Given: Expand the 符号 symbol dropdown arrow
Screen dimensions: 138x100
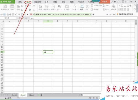Looking at the screenshot, I should 84,9.
